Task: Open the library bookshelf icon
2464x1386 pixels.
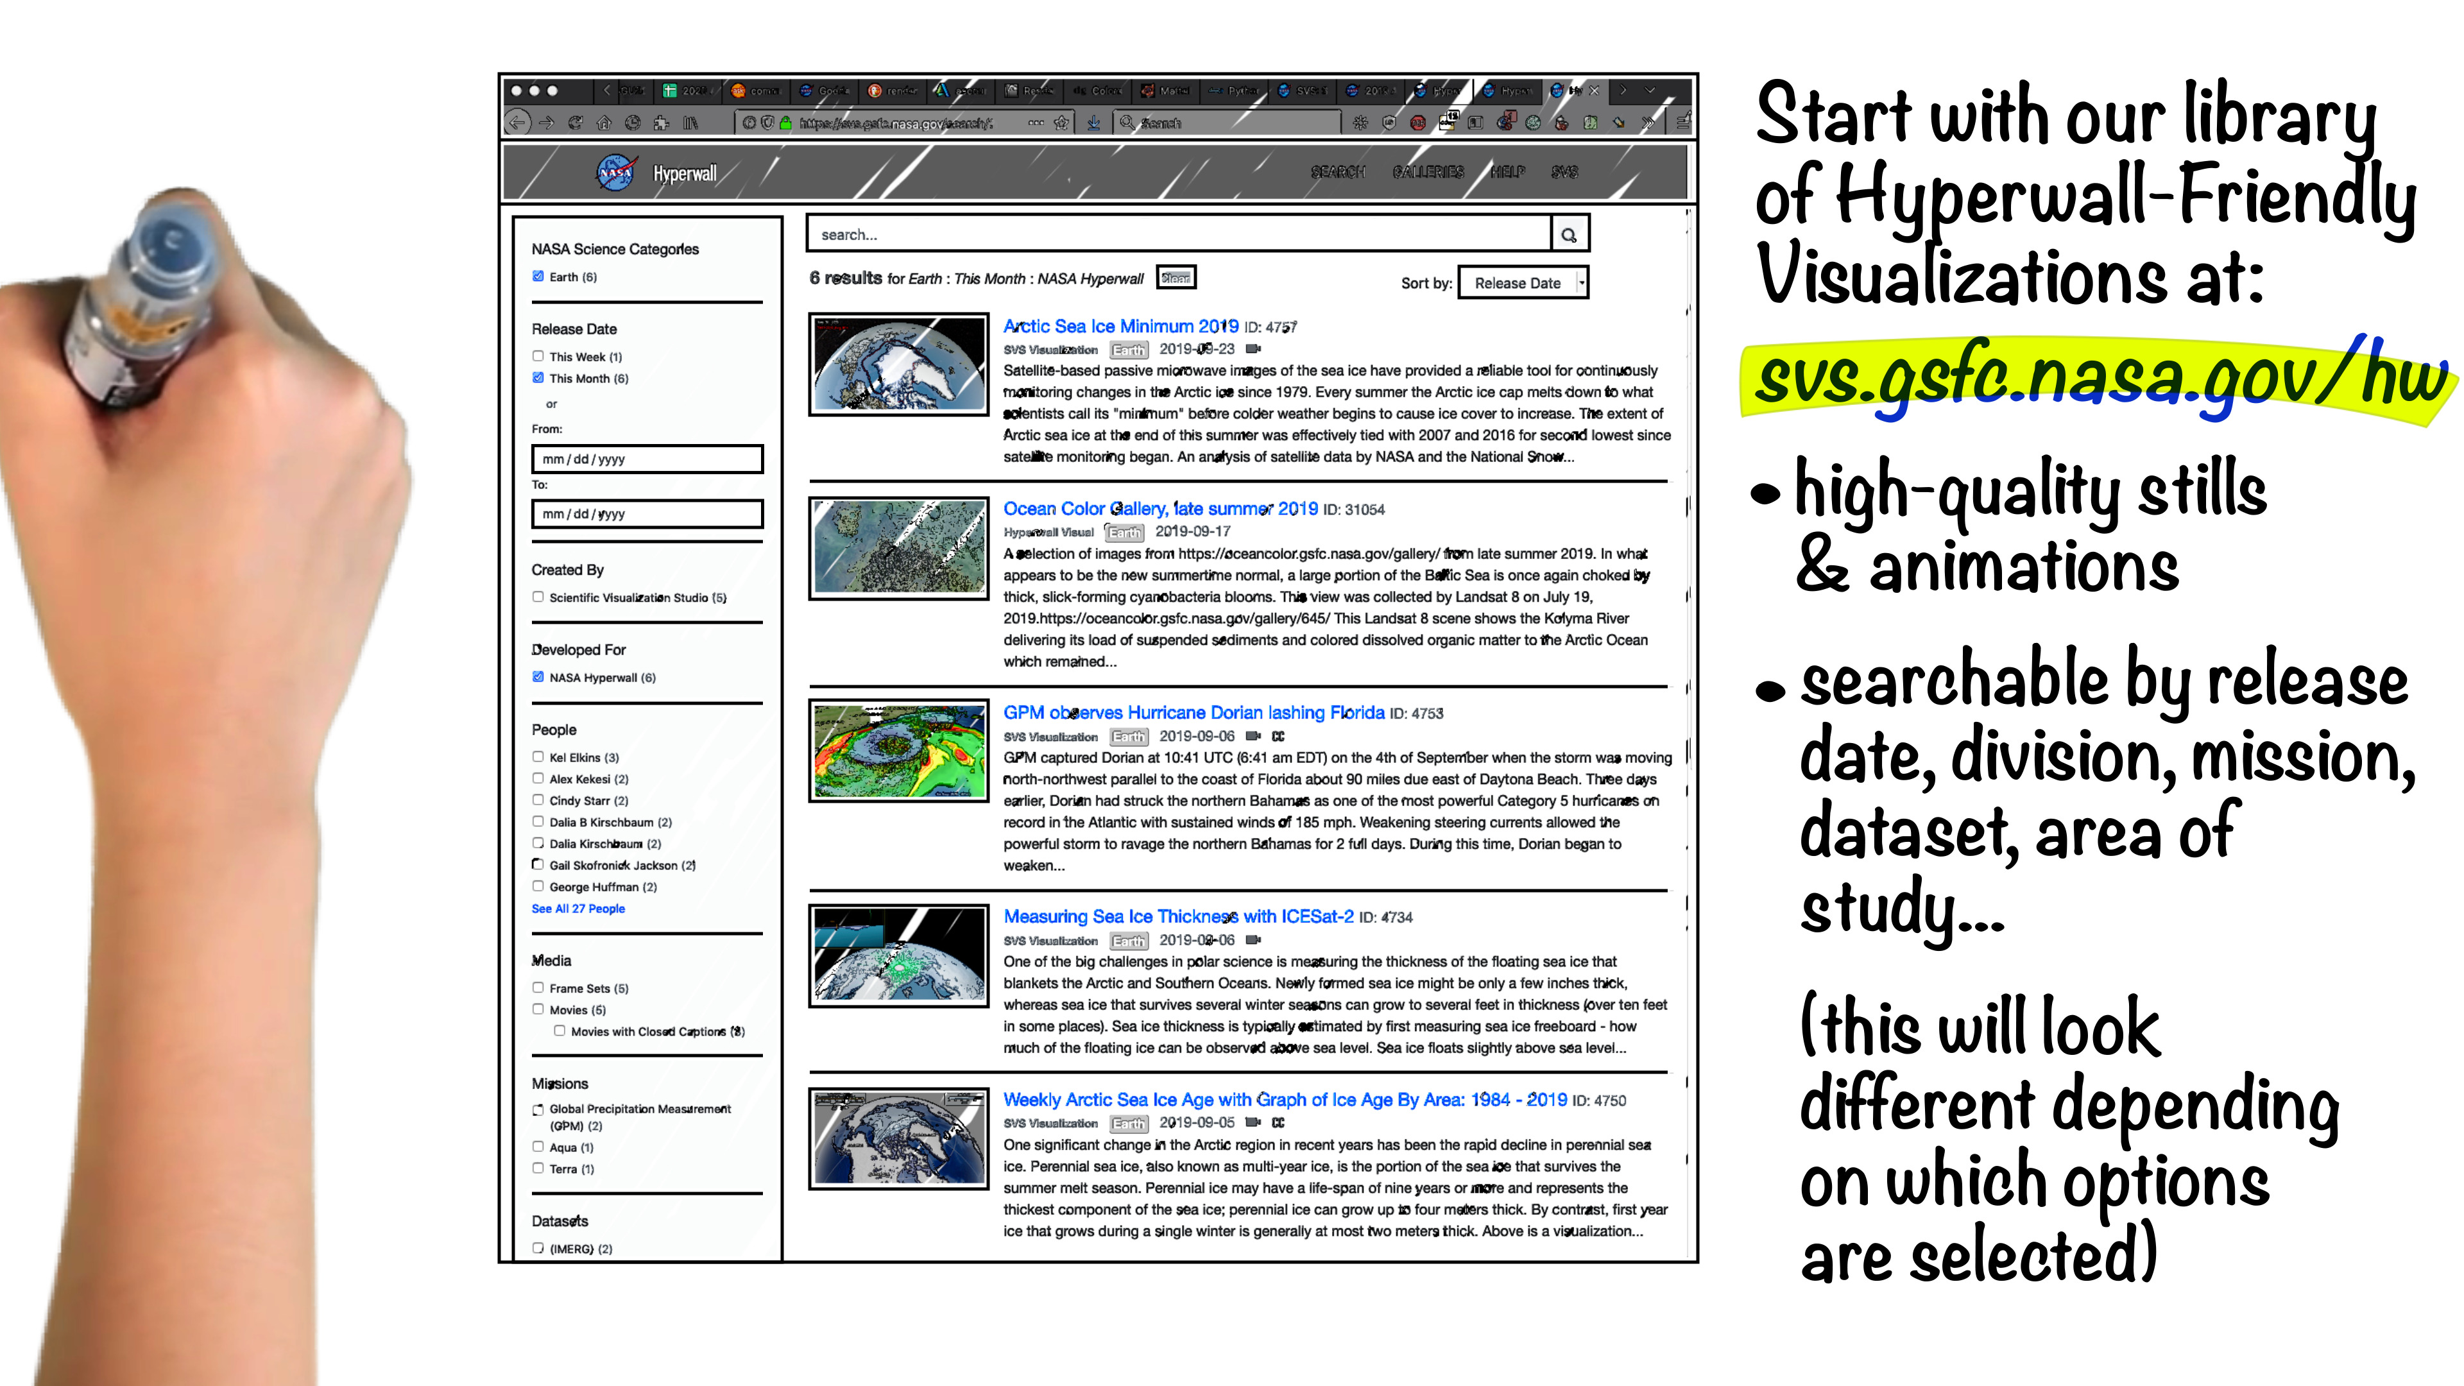Action: tap(690, 123)
